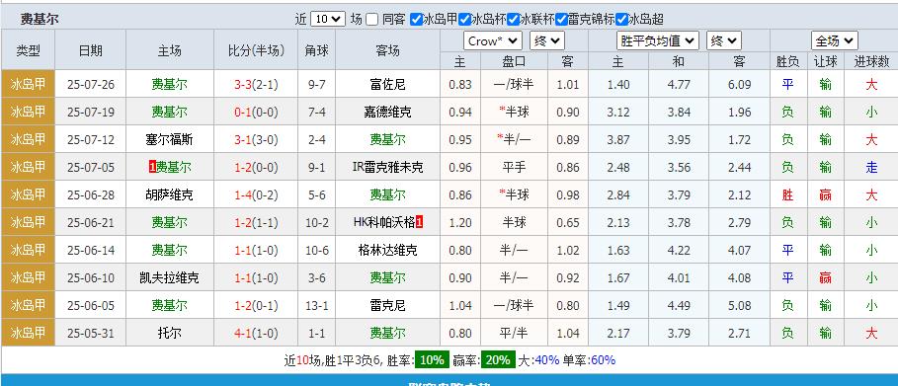Open team 格林达维克
898x386 pixels.
pos(387,251)
